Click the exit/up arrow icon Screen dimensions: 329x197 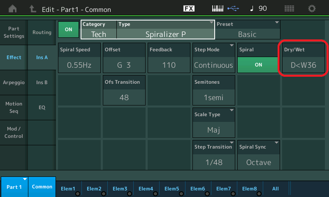click(x=33, y=9)
